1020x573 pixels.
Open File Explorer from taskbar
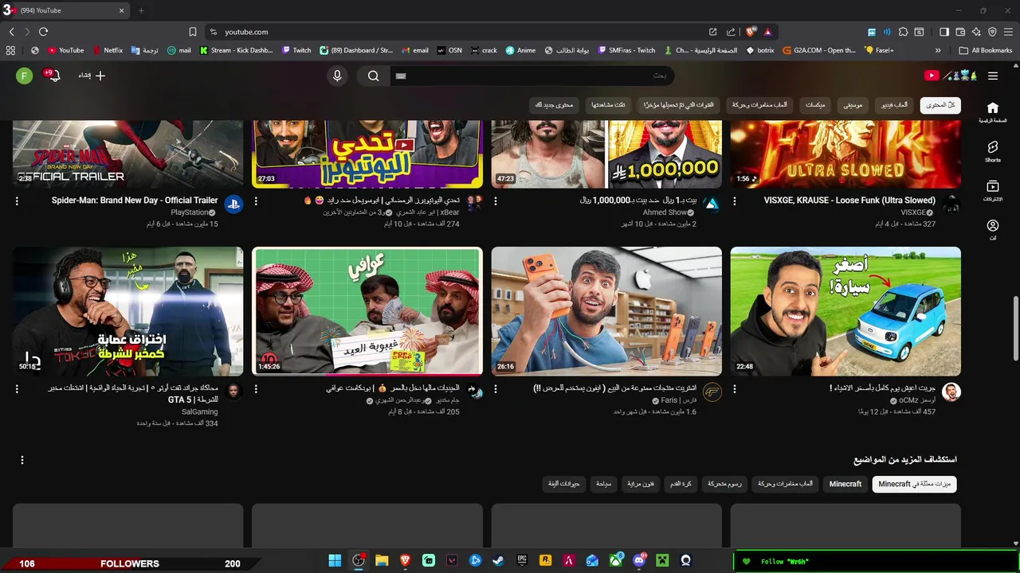[x=382, y=561]
